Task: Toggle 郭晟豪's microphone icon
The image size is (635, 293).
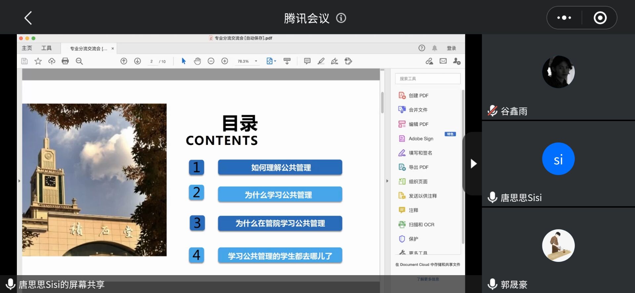Action: click(x=492, y=284)
